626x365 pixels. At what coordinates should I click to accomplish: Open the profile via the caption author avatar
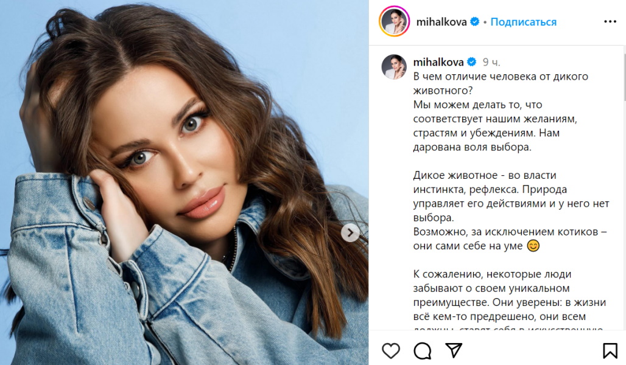394,67
